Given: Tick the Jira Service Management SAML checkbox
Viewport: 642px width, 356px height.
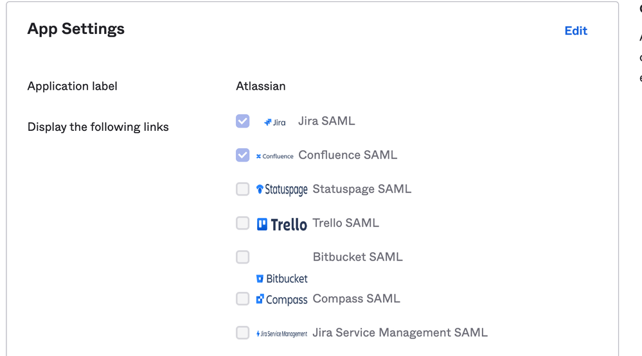Looking at the screenshot, I should point(242,333).
